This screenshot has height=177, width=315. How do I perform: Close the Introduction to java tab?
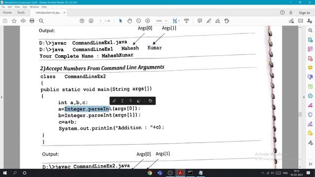tap(64, 12)
